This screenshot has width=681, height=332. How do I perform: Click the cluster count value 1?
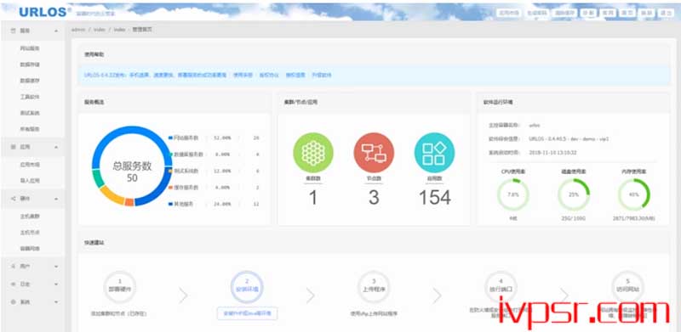[313, 198]
